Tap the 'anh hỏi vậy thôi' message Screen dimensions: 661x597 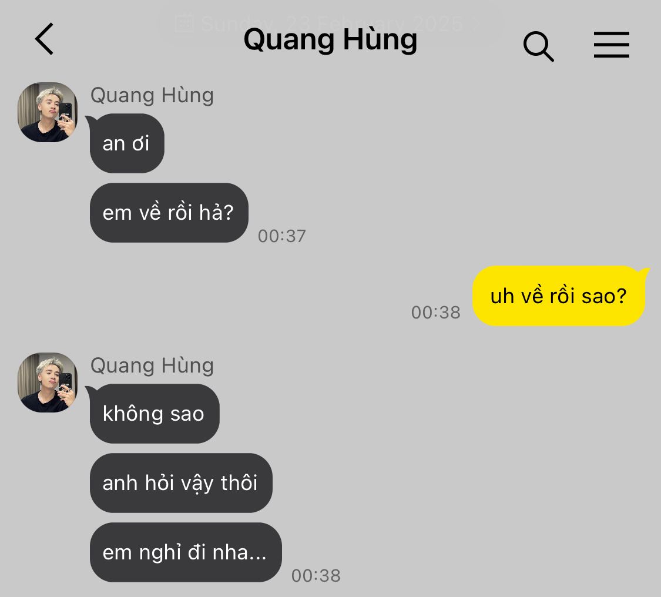coord(181,483)
